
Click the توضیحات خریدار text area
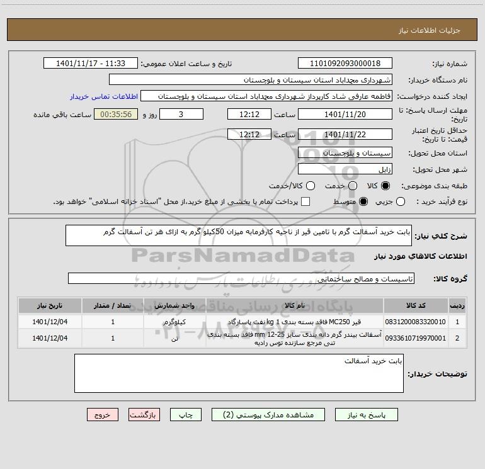coord(239,373)
